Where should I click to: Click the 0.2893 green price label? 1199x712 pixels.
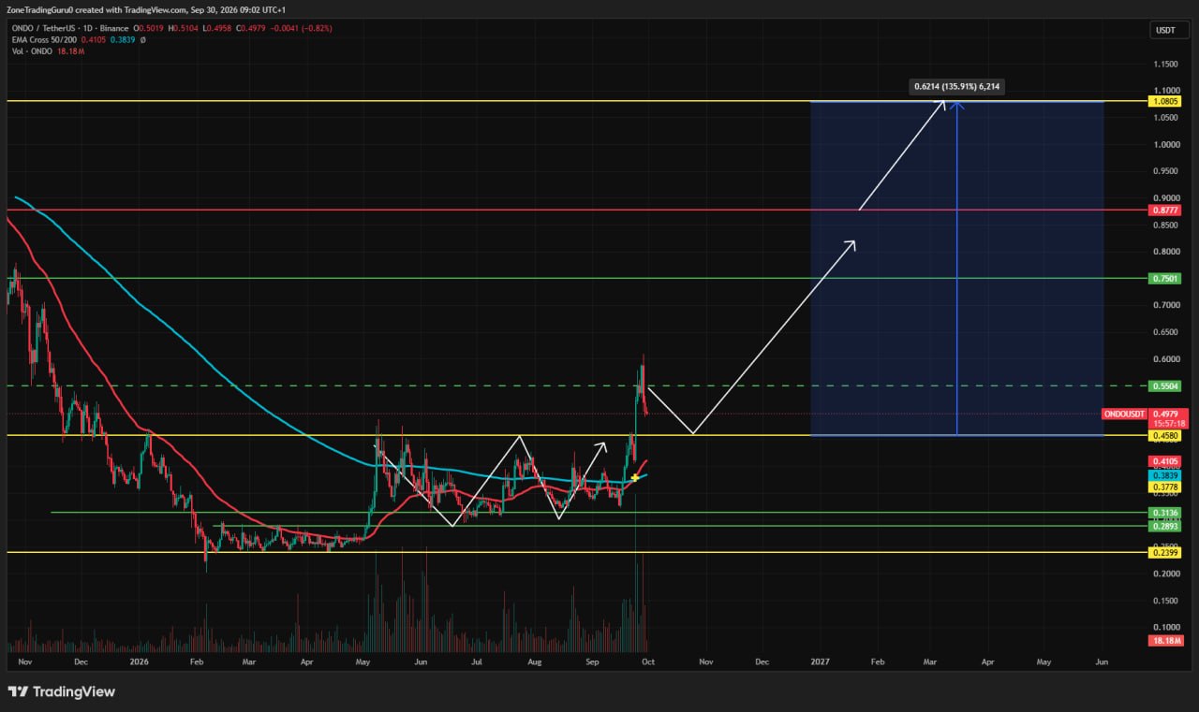pyautogui.click(x=1164, y=526)
